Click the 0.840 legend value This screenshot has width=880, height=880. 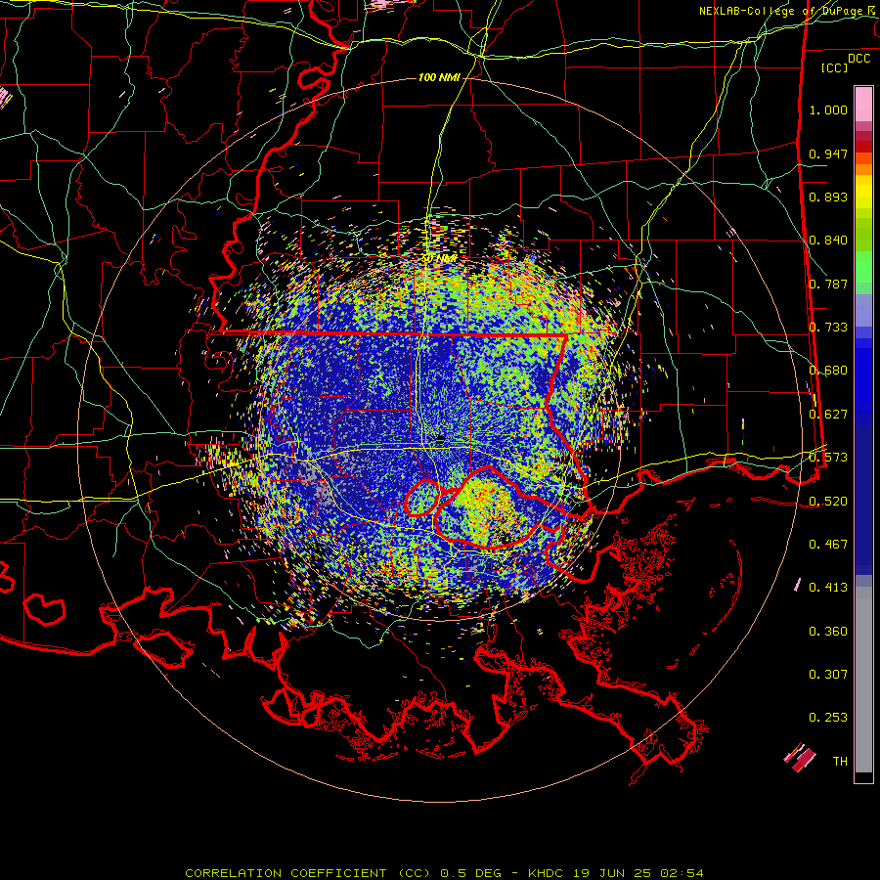tap(828, 241)
